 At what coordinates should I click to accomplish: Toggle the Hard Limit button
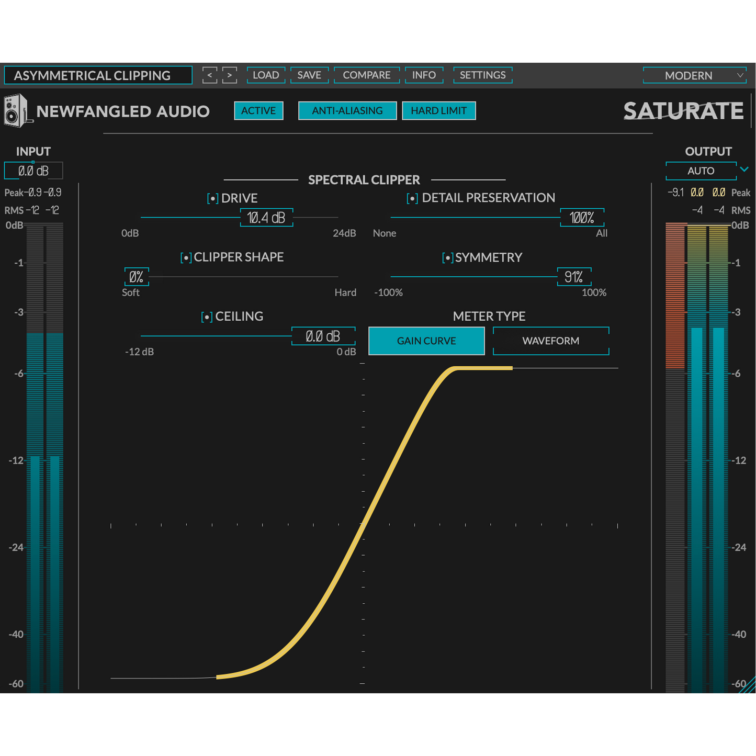coord(438,111)
